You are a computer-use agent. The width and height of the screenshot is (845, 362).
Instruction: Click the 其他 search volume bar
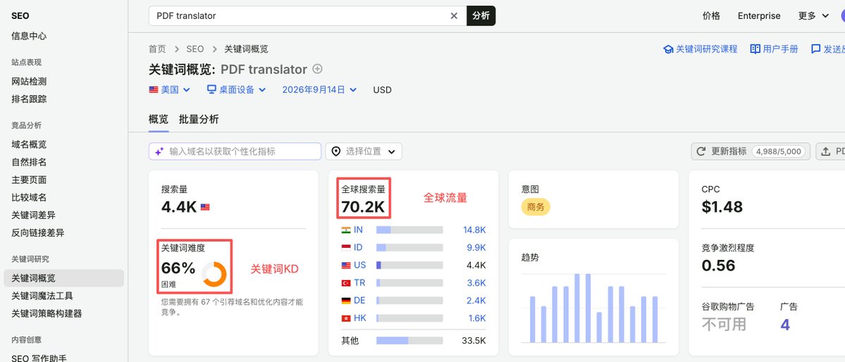point(409,340)
